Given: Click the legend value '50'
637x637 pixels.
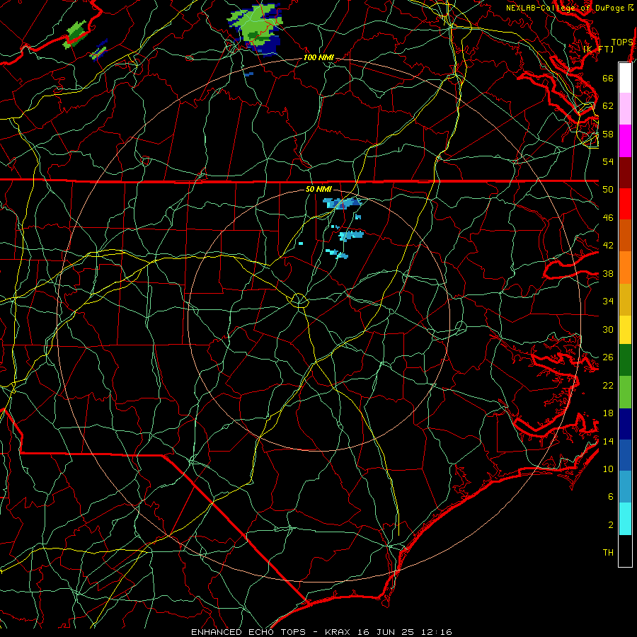Looking at the screenshot, I should 608,190.
